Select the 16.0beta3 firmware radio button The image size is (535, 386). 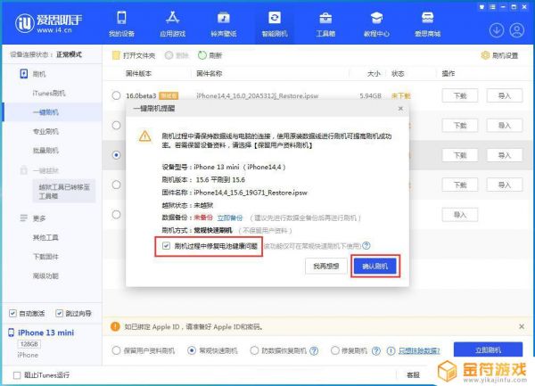click(116, 95)
